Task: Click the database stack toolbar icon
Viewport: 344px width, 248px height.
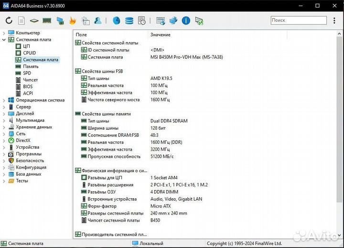Action: [129, 21]
